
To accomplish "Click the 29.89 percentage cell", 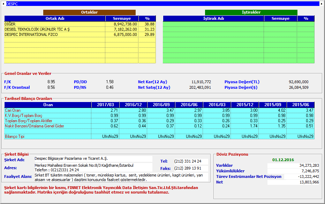I will (x=150, y=34).
